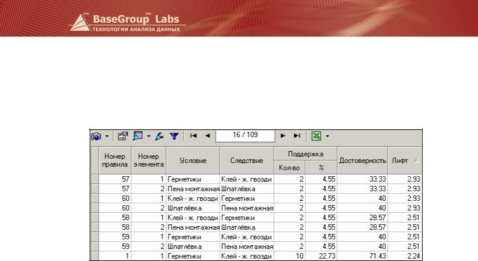
Task: Select the 22.73 support percent cell
Action: click(x=321, y=256)
